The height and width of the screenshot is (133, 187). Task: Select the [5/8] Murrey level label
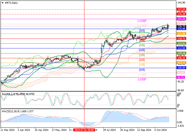(142, 45)
